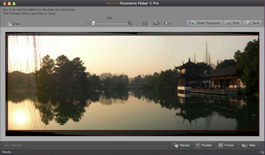Start a New panorama project
This screenshot has height=155, width=265.
250,145
